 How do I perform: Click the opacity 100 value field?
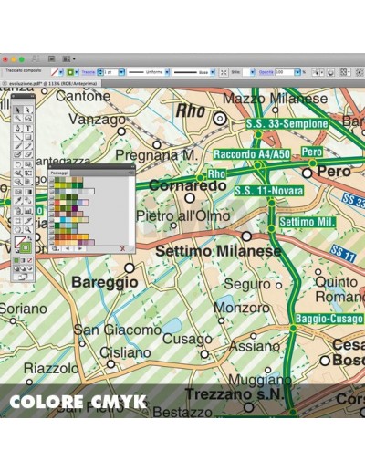click(284, 72)
